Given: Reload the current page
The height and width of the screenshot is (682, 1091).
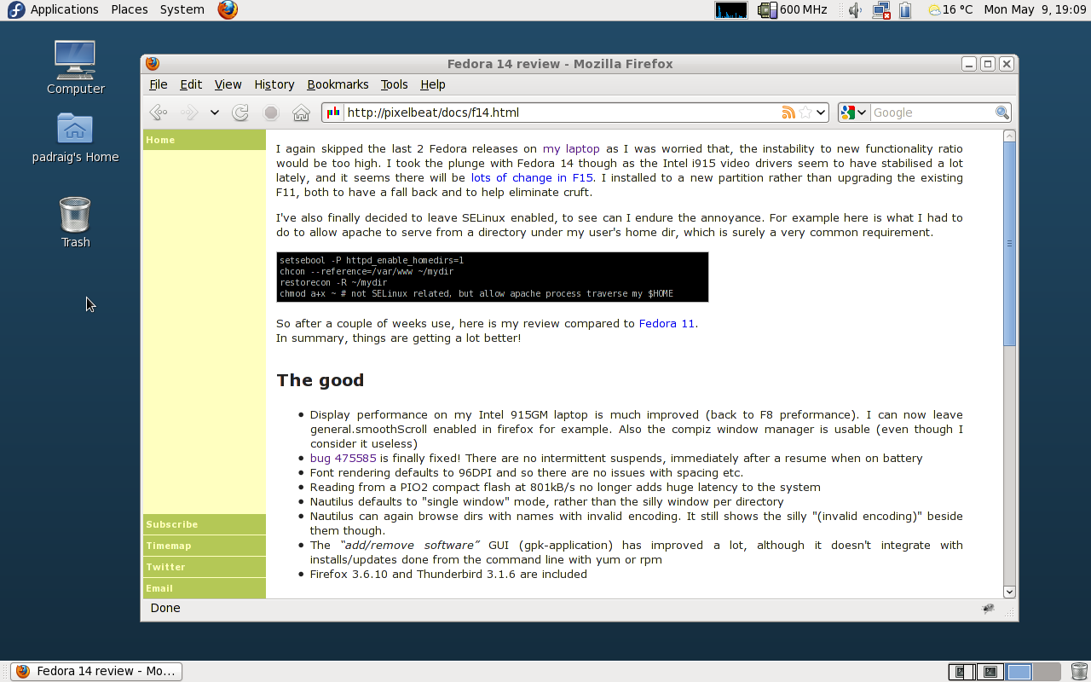Looking at the screenshot, I should coord(240,113).
